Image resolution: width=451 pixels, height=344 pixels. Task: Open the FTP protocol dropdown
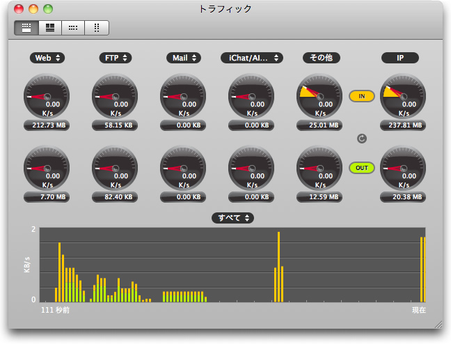116,58
